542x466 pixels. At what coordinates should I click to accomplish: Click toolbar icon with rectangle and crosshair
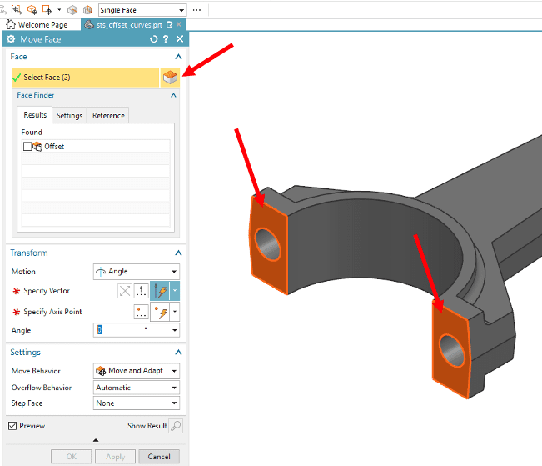(47, 10)
